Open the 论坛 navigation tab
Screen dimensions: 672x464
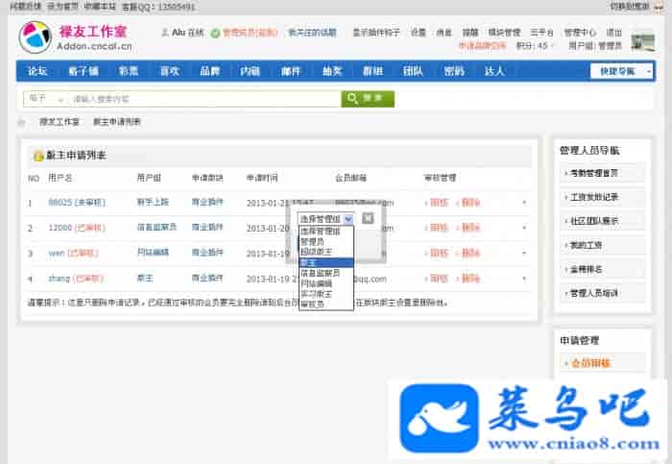pyautogui.click(x=37, y=71)
